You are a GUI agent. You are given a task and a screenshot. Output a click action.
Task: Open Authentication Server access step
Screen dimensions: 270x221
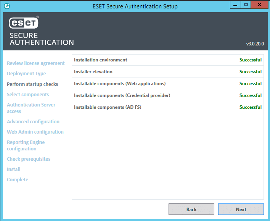pos(31,108)
